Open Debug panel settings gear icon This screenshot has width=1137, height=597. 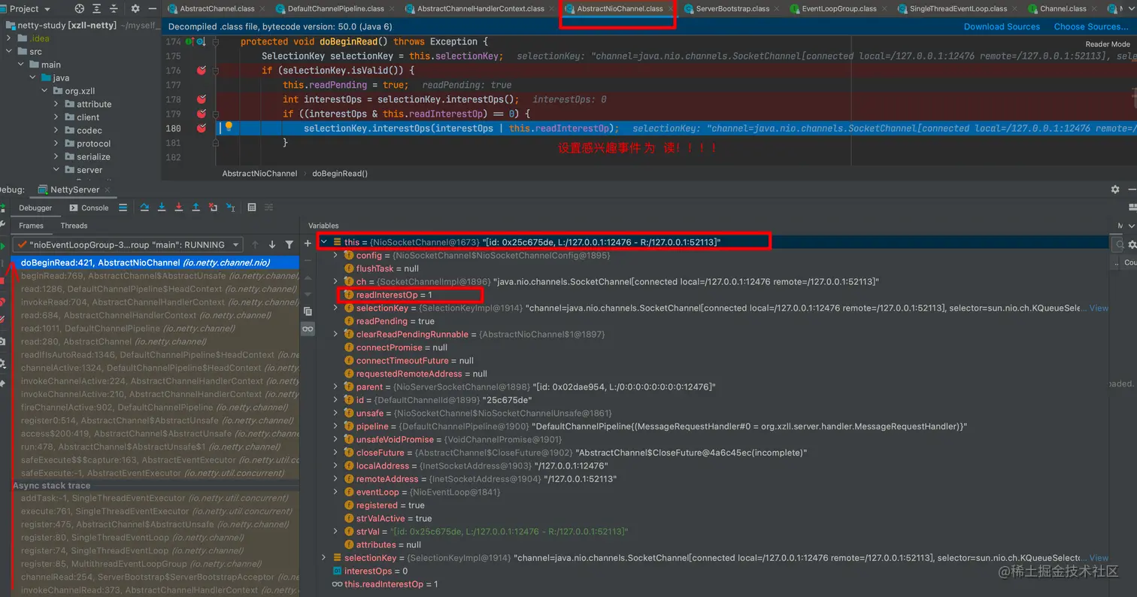point(1115,189)
